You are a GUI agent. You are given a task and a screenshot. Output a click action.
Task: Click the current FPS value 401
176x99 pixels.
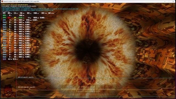pos(9,13)
